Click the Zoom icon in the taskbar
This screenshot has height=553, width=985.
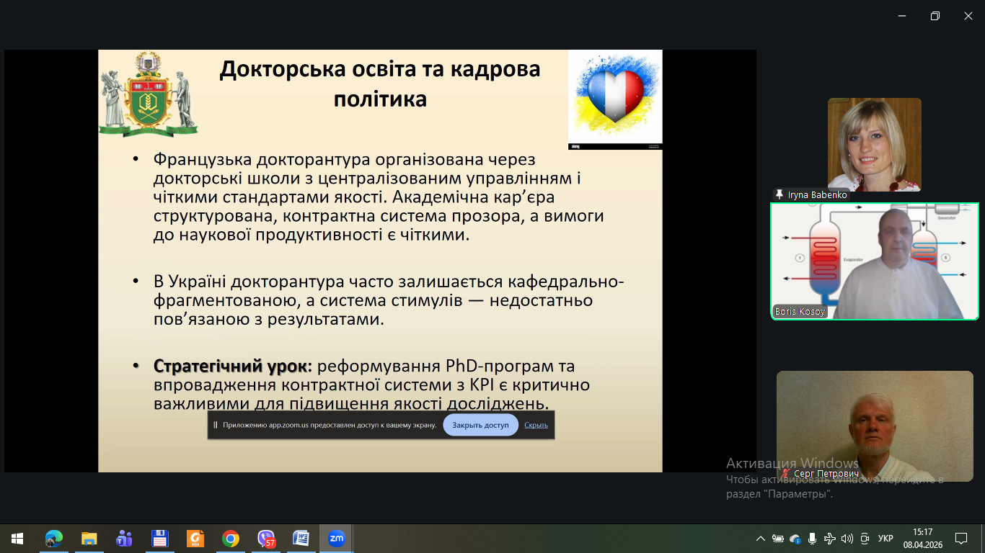point(336,539)
